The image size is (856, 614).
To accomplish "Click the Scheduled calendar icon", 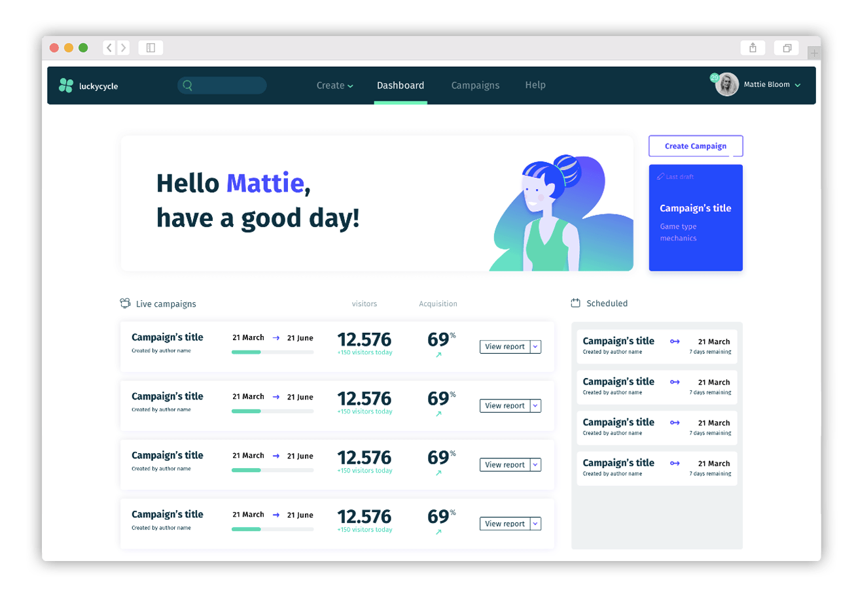I will (576, 303).
